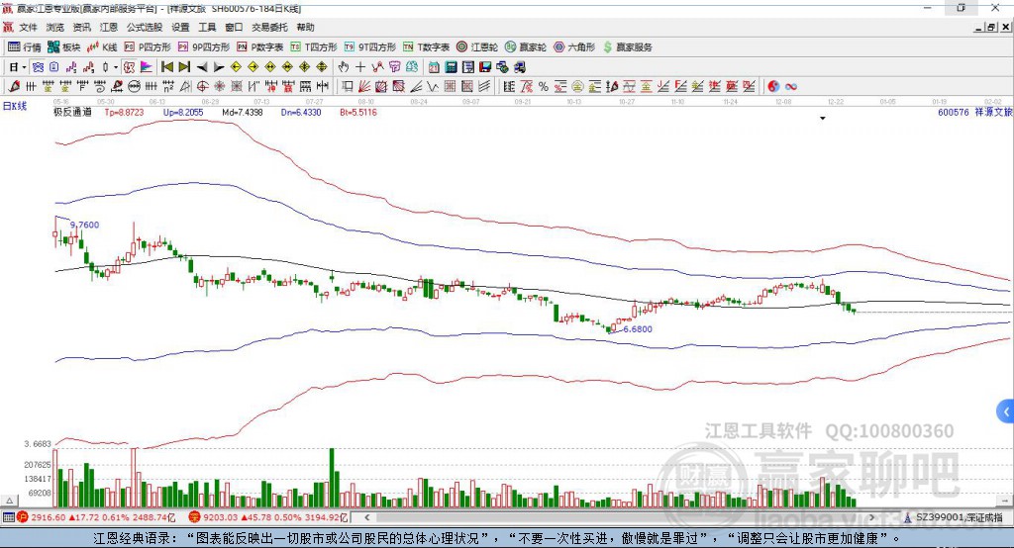
Task: Move chart left with black left arrow
Action: pyautogui.click(x=202, y=67)
